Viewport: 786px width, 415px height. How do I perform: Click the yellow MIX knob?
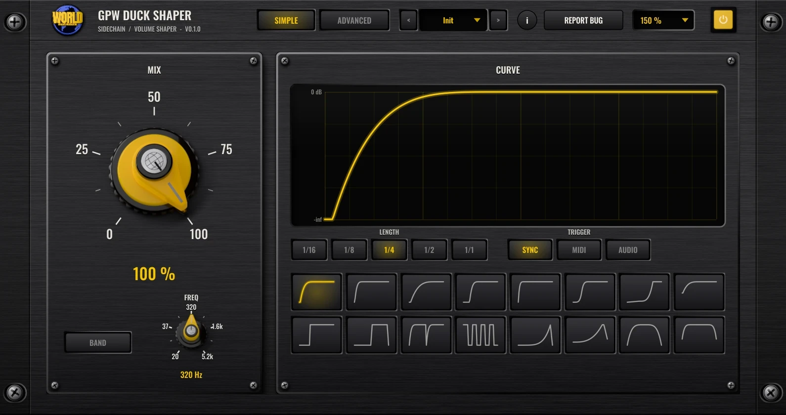[x=155, y=170]
